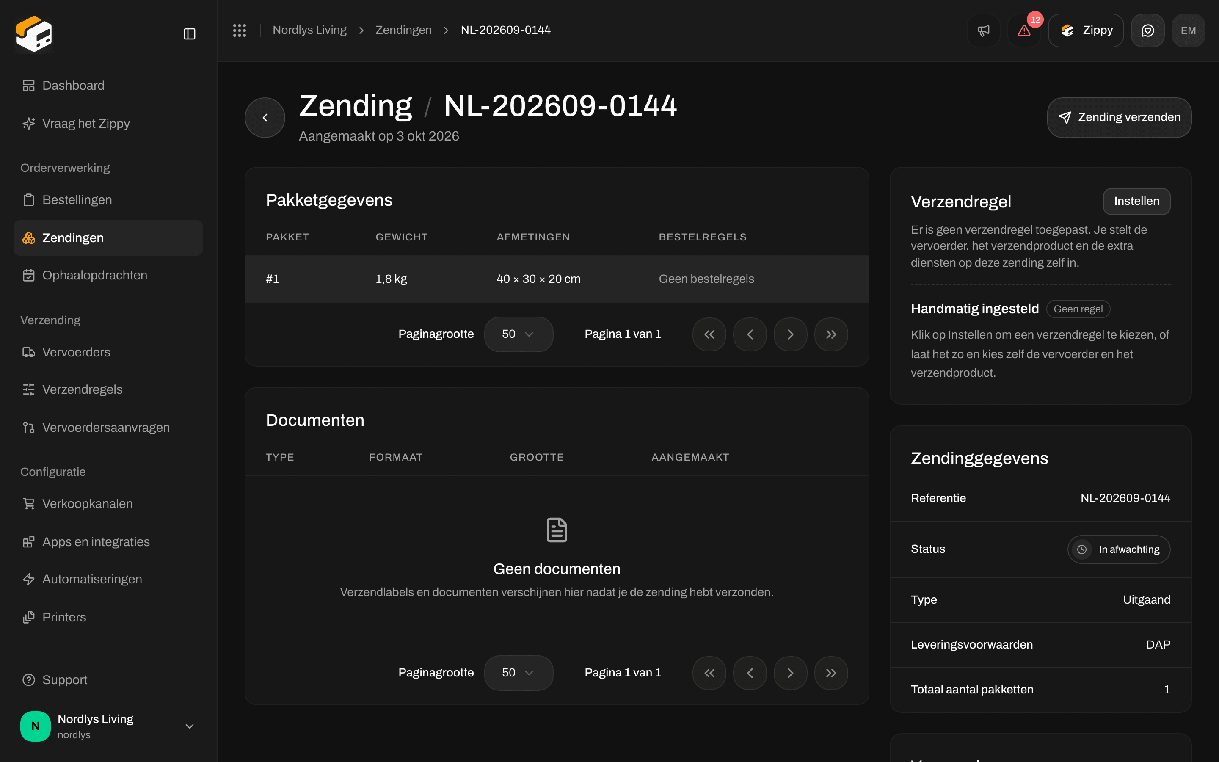Click Instellen in Verzendregel card
The height and width of the screenshot is (762, 1219).
1136,201
